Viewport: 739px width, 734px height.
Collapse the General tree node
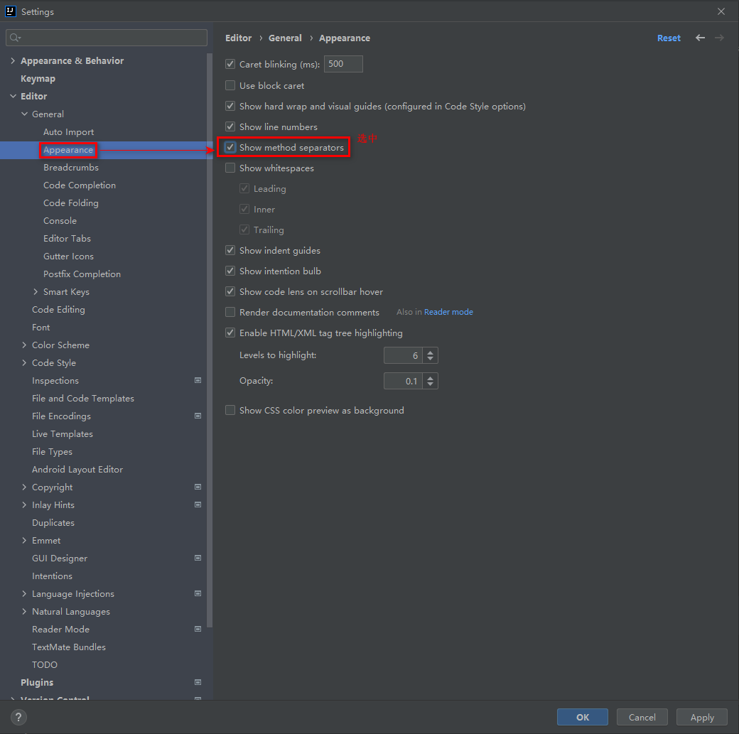pos(24,114)
